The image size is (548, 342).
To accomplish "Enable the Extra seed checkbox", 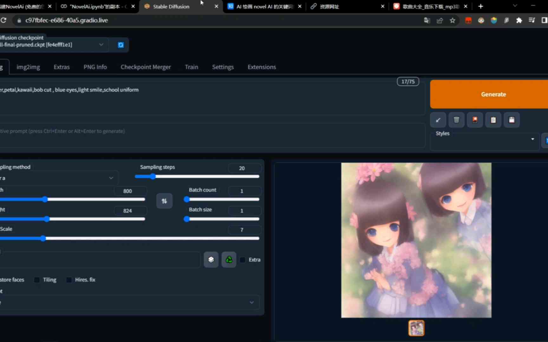I will click(x=243, y=260).
